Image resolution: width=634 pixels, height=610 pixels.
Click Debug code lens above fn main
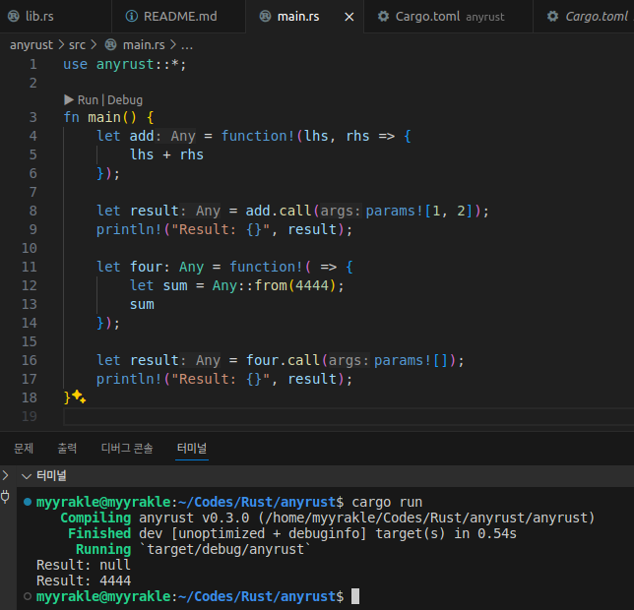125,99
